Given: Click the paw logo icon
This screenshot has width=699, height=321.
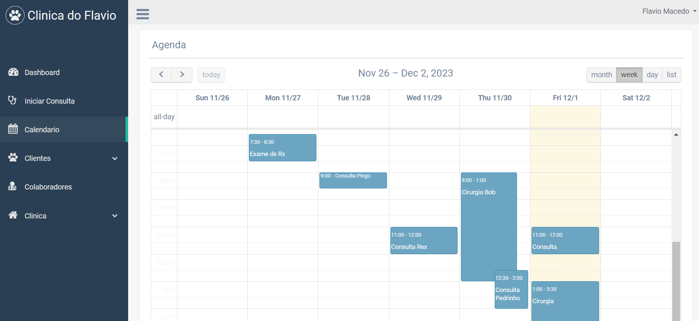Looking at the screenshot, I should tap(15, 15).
